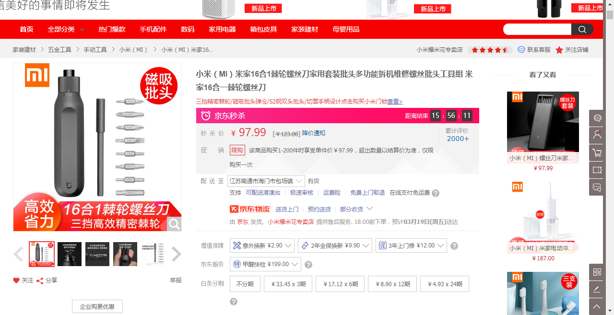Click 举报 report link
This screenshot has height=315, width=614.
tap(176, 280)
